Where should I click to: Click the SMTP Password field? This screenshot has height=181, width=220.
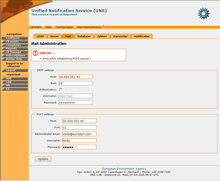click(76, 102)
